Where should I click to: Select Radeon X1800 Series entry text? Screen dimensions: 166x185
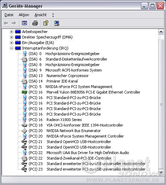(64, 120)
